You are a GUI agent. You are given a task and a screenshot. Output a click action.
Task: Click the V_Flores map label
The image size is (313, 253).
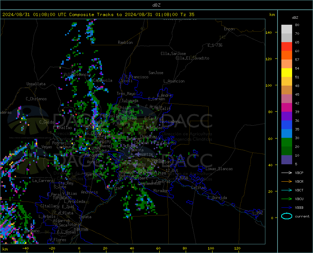click(x=58, y=240)
